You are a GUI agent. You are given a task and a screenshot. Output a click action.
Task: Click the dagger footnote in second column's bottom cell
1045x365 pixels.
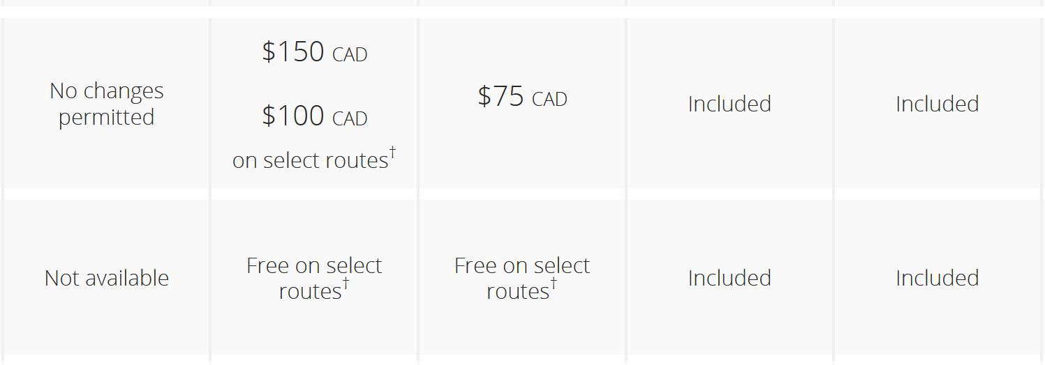tap(346, 284)
